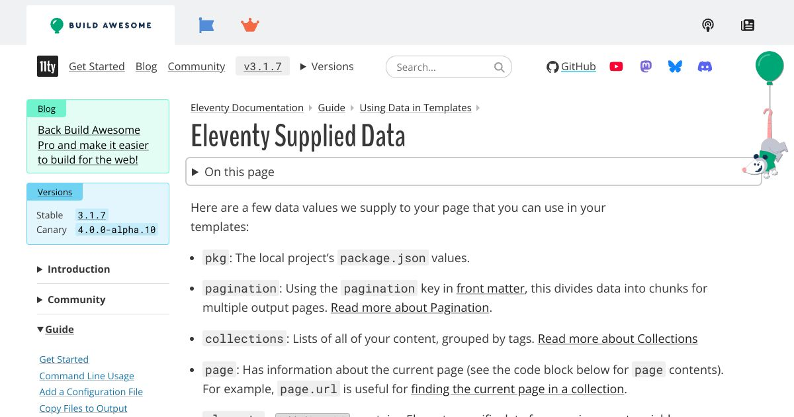794x417 pixels.
Task: Click the Blog label in sidebar box
Action: click(x=46, y=109)
